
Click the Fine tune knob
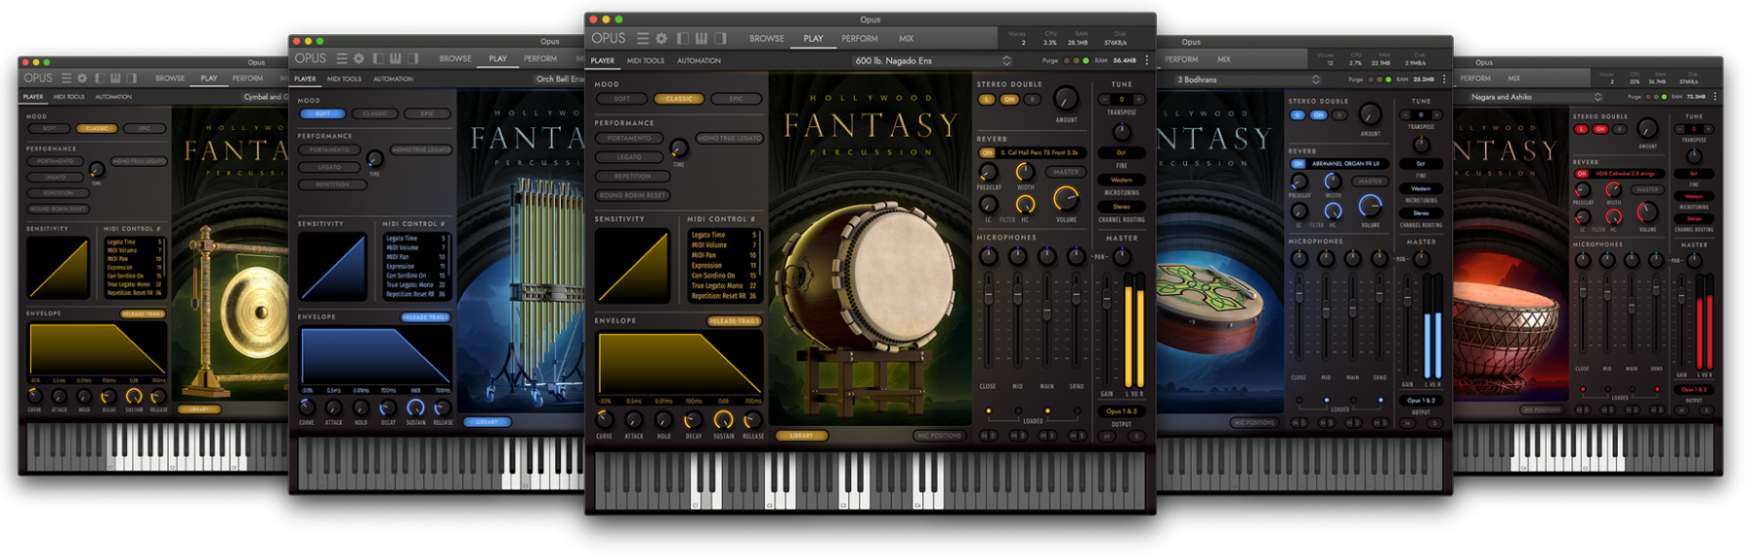point(1122,131)
